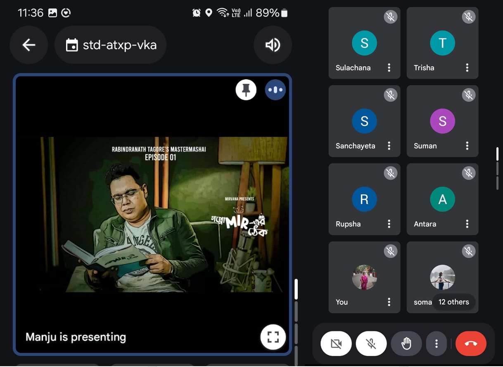Unmute yourself with microphone toggle
This screenshot has width=503, height=367.
(371, 343)
